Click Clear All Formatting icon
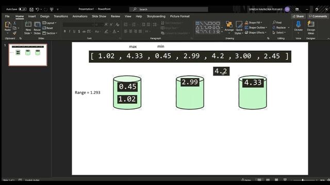This screenshot has width=330, height=185. point(118,25)
